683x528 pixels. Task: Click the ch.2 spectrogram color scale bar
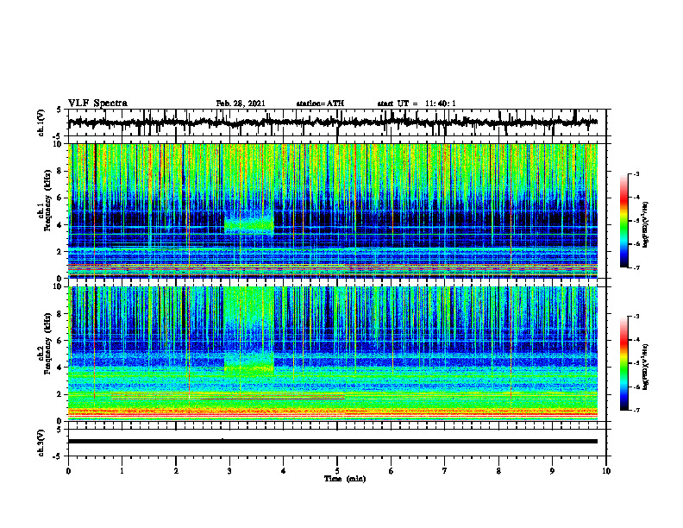pyautogui.click(x=624, y=363)
